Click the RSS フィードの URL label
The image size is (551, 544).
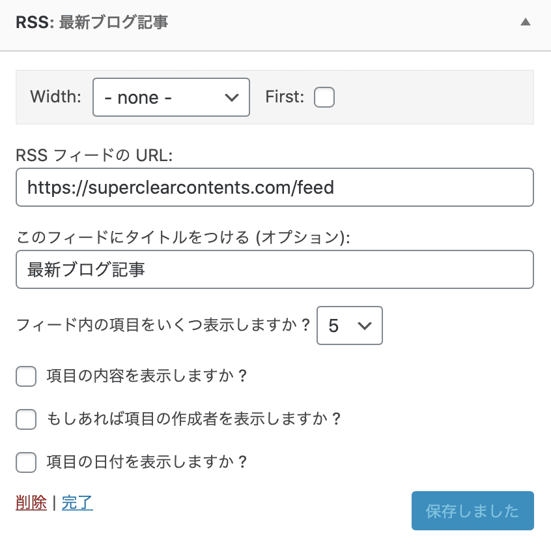(80, 155)
